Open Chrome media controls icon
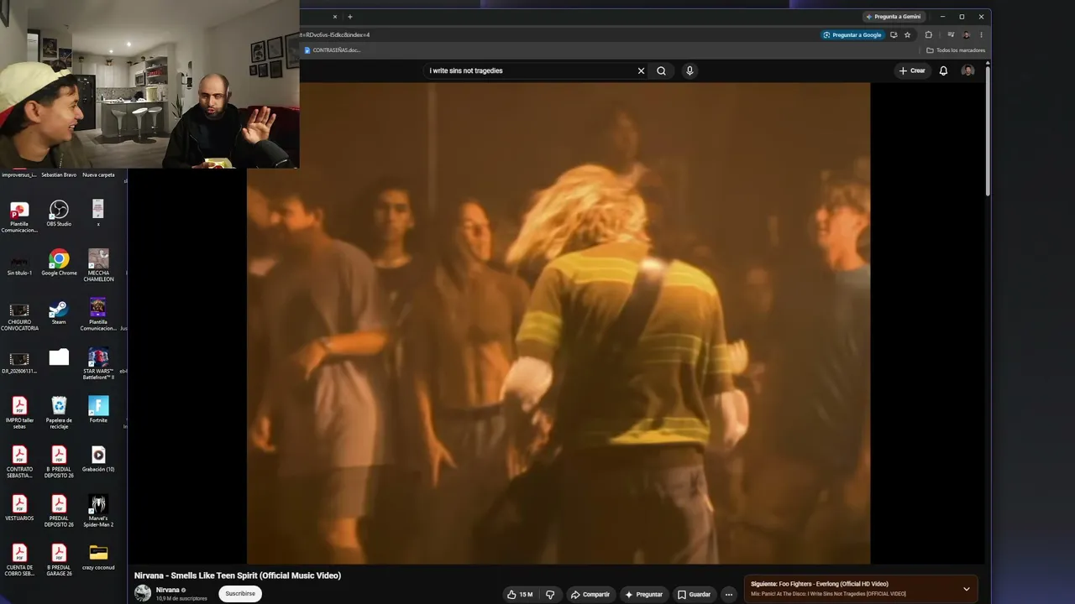 pos(950,34)
